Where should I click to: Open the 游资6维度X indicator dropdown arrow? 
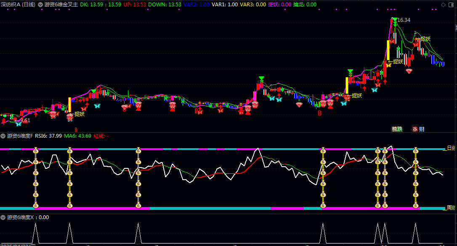point(3,217)
